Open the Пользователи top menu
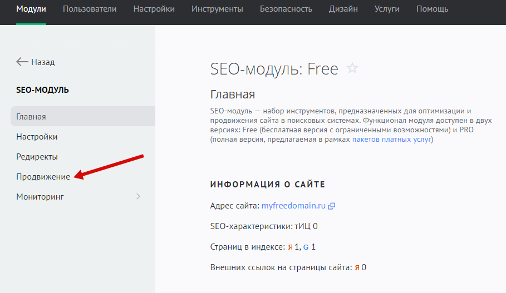 90,9
